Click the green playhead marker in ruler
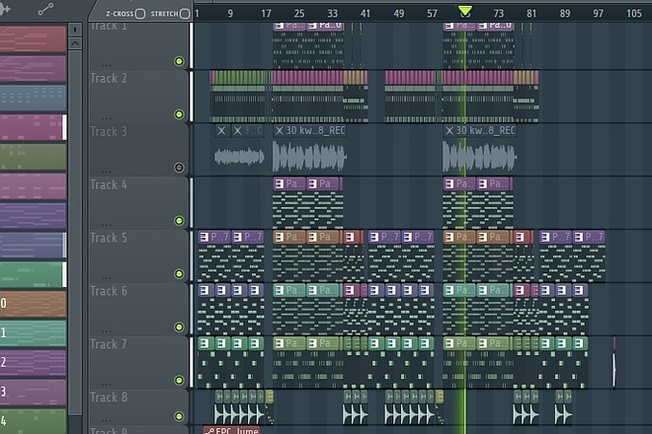 click(x=465, y=11)
